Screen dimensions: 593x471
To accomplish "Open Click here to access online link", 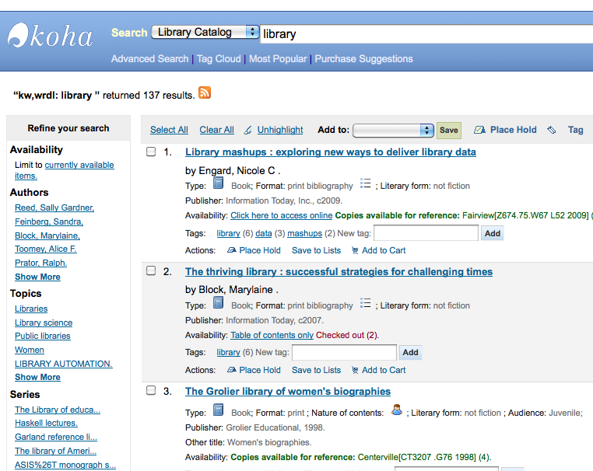I will pyautogui.click(x=281, y=215).
